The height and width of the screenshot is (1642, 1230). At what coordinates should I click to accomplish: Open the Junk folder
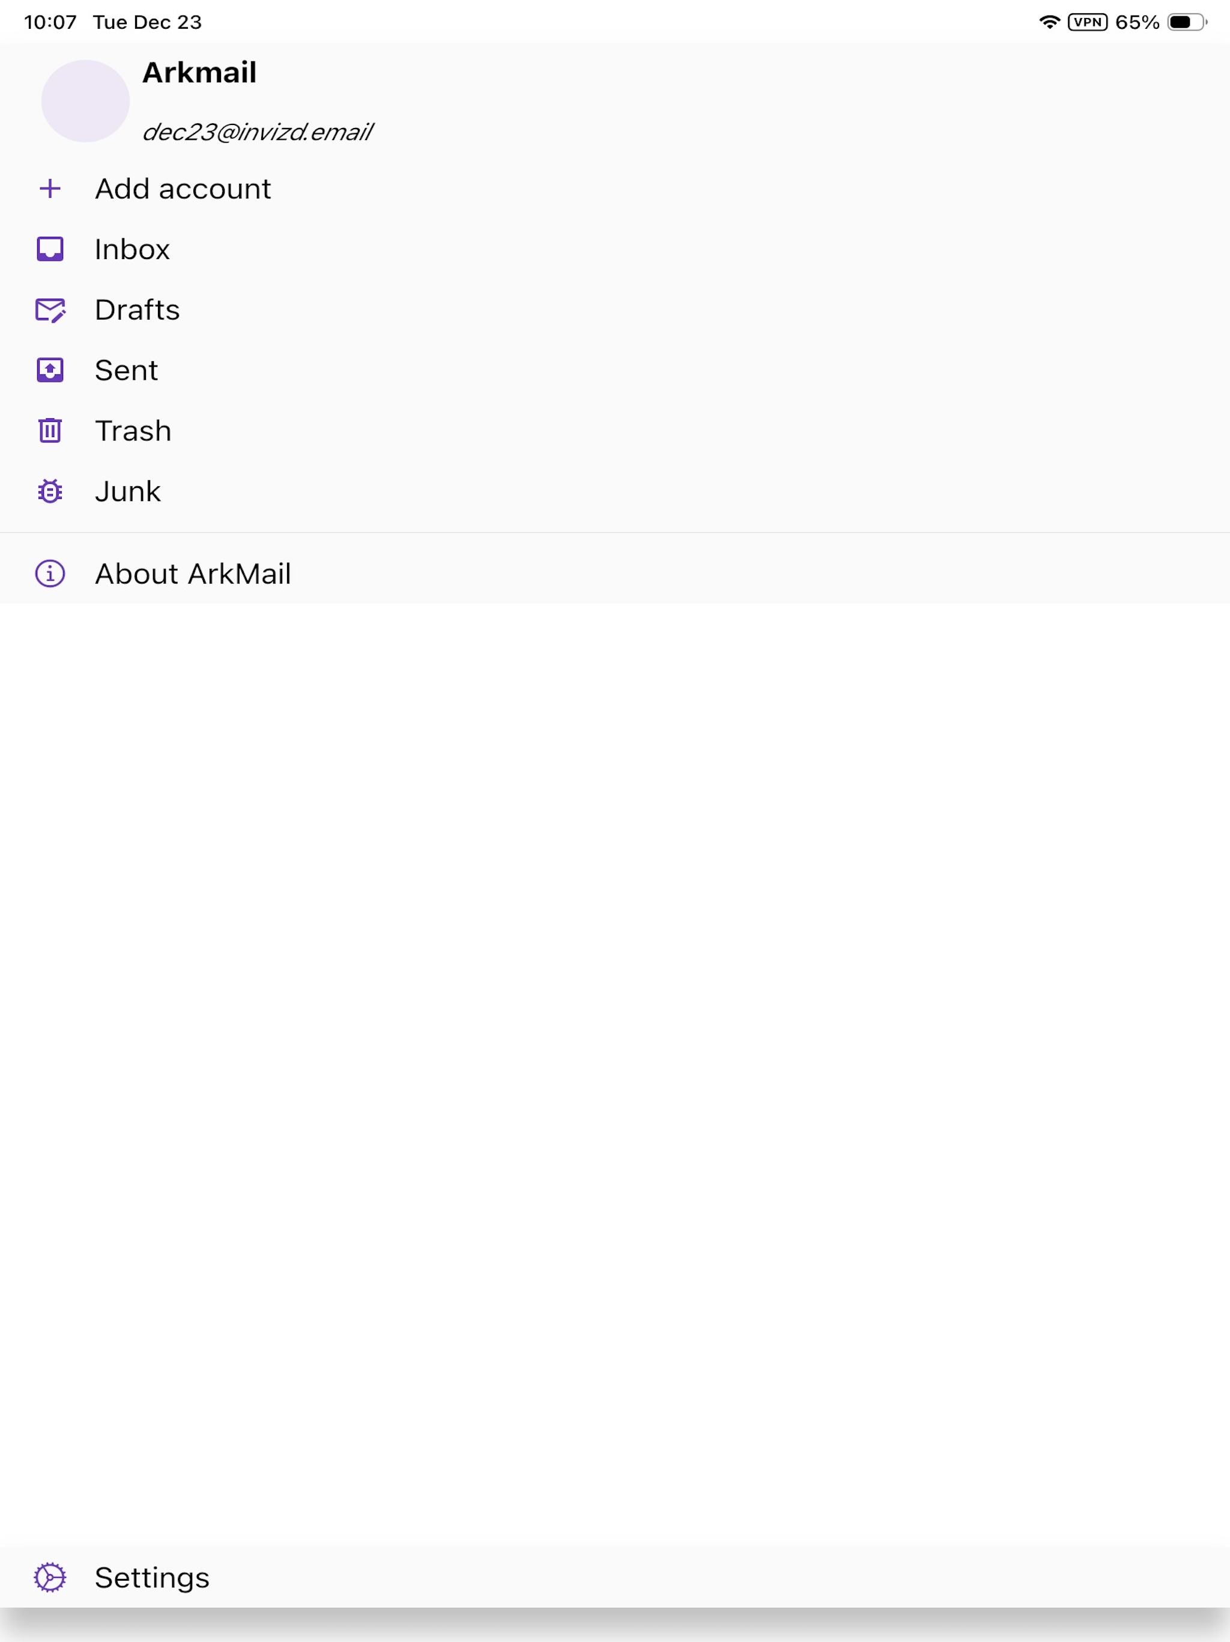pyautogui.click(x=615, y=492)
